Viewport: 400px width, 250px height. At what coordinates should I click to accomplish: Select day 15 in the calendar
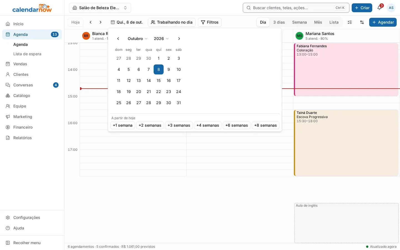tap(159, 81)
